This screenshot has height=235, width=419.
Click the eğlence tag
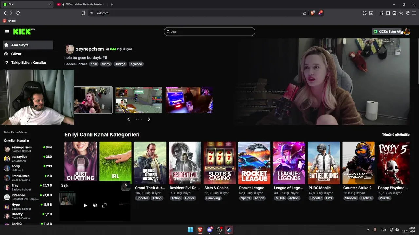(136, 64)
